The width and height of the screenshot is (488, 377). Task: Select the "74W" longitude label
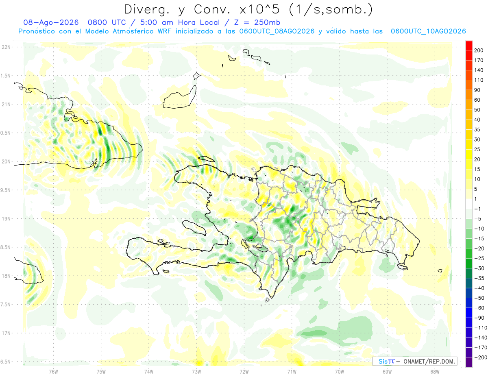point(149,371)
